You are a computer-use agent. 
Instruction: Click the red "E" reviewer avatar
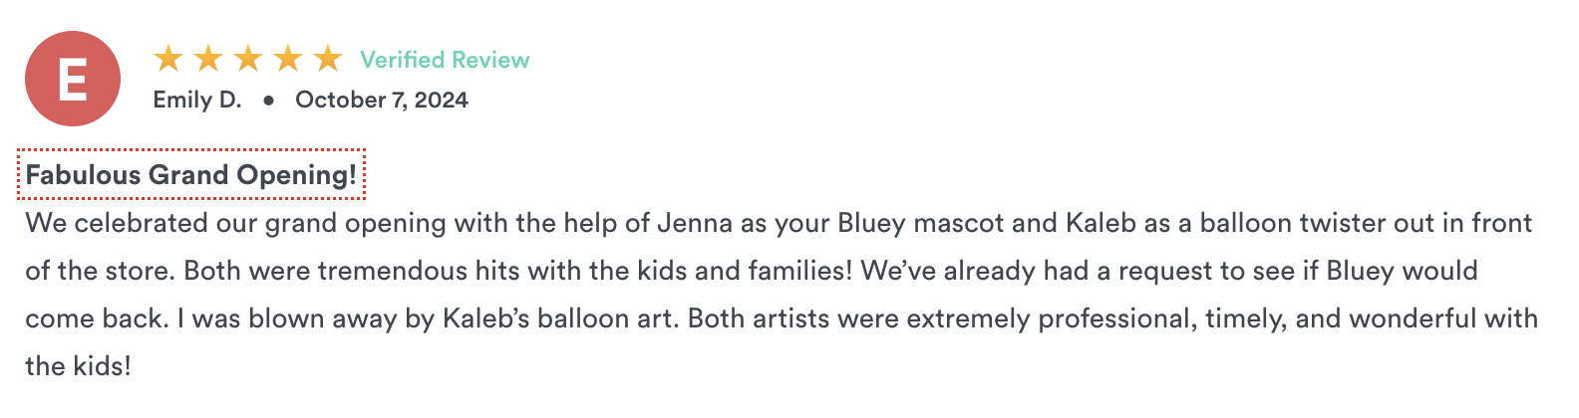click(73, 79)
